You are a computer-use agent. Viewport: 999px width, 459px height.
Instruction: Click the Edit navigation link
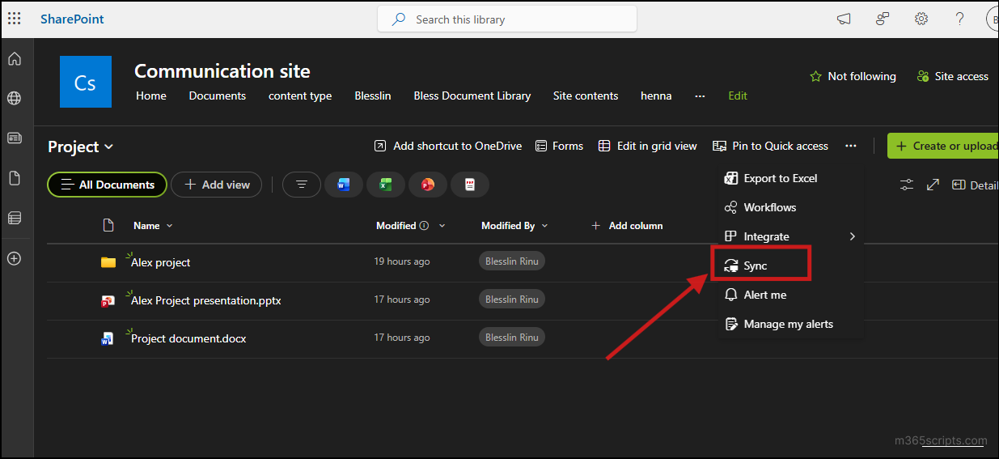(738, 96)
